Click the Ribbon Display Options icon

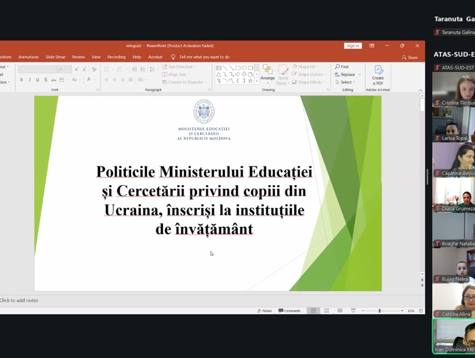click(x=372, y=46)
